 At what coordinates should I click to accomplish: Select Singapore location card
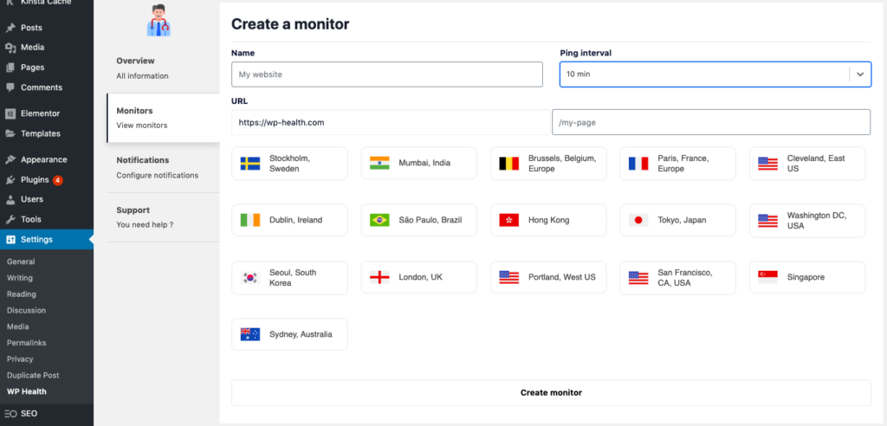click(807, 278)
